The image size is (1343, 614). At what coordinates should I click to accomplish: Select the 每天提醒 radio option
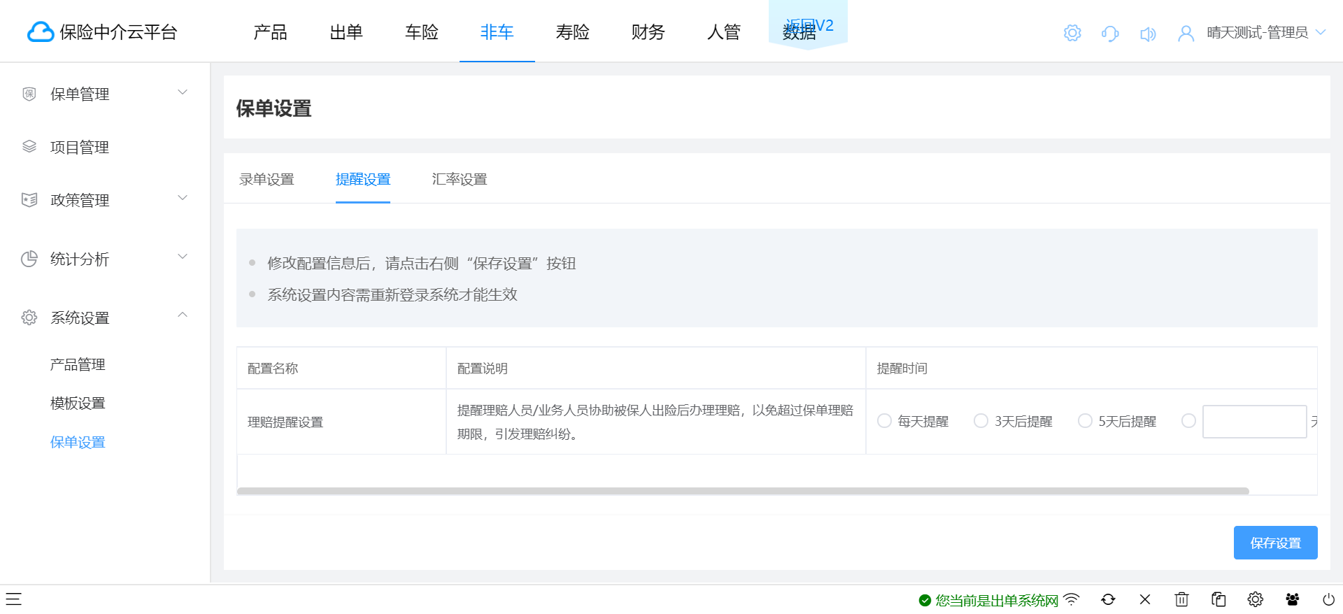[884, 421]
